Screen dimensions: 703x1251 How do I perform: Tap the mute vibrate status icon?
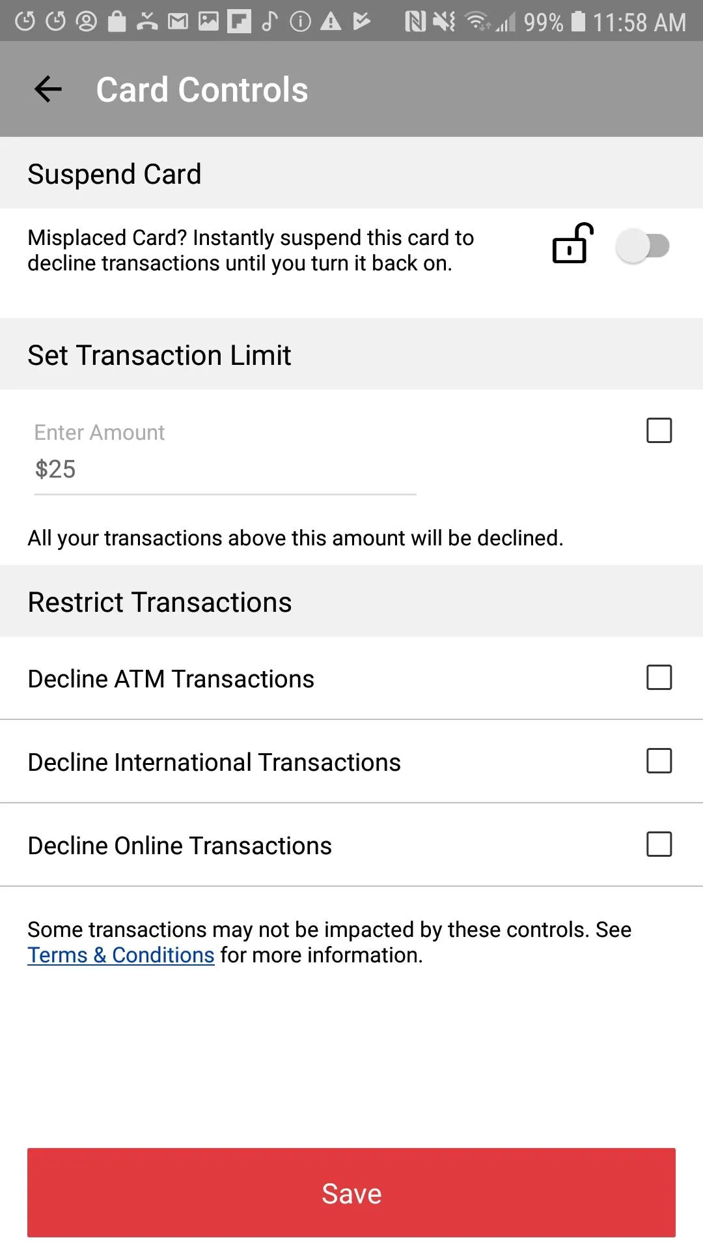point(445,22)
